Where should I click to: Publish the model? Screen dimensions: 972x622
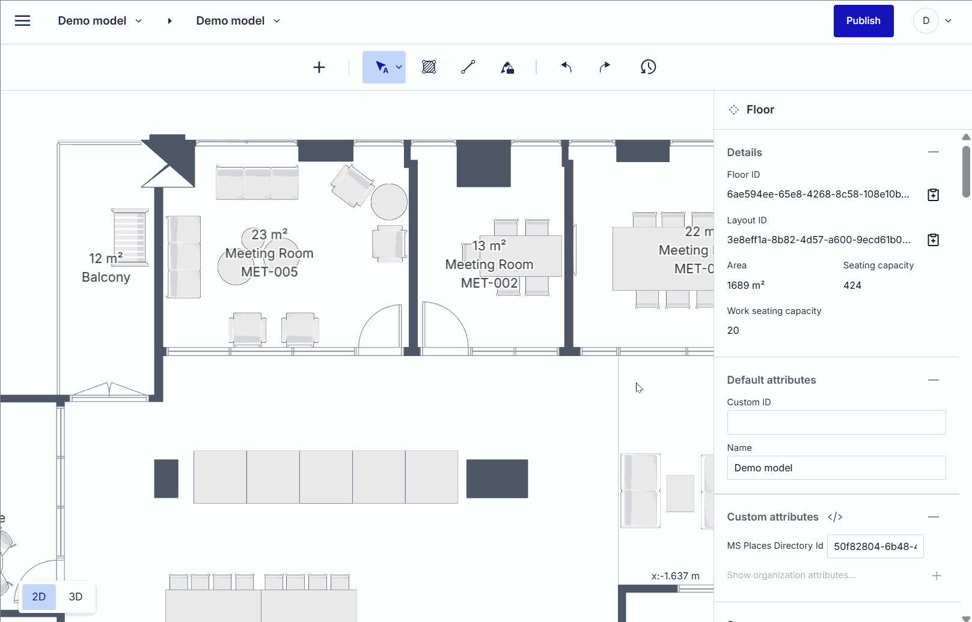click(x=863, y=21)
